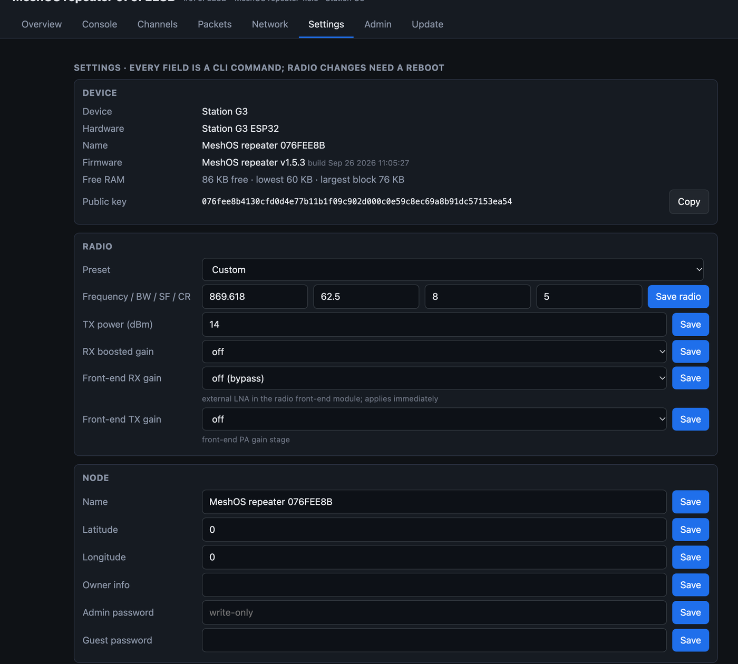This screenshot has width=738, height=664.
Task: Save the Latitude value
Action: coord(690,530)
